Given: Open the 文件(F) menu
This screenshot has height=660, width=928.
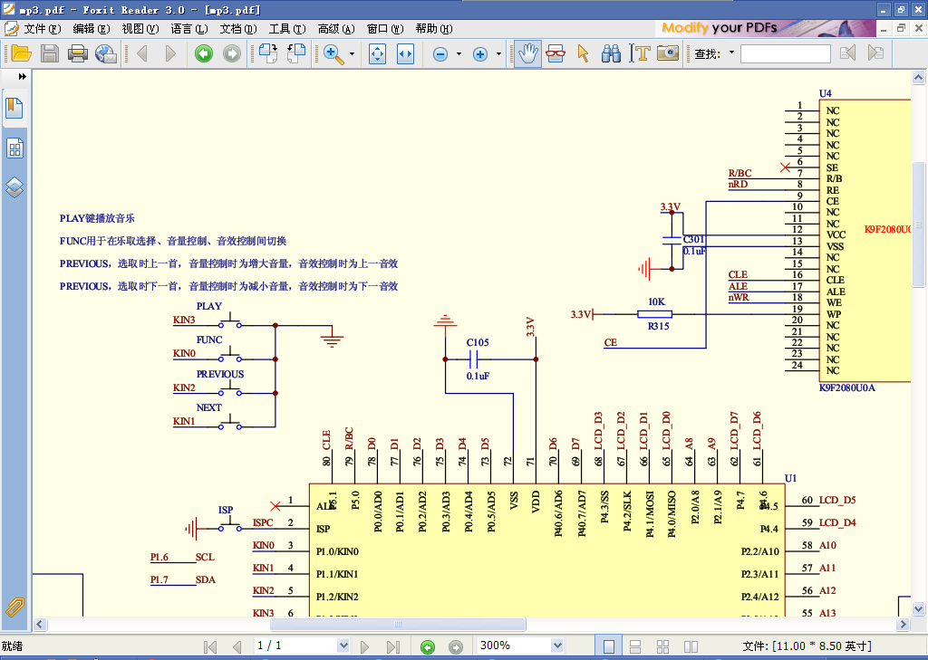Looking at the screenshot, I should (x=42, y=28).
